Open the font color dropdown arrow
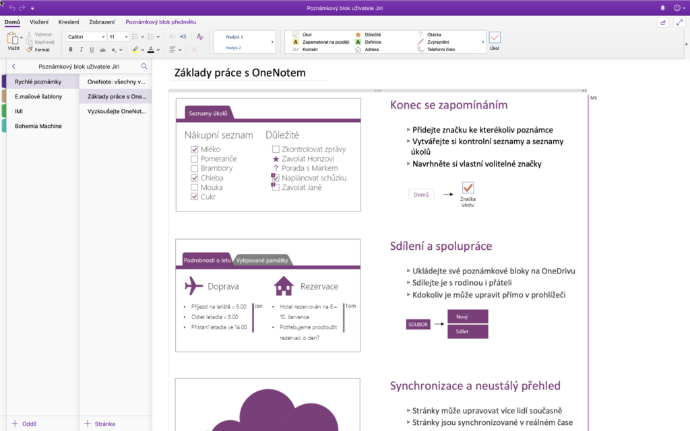The width and height of the screenshot is (690, 431). (x=158, y=50)
